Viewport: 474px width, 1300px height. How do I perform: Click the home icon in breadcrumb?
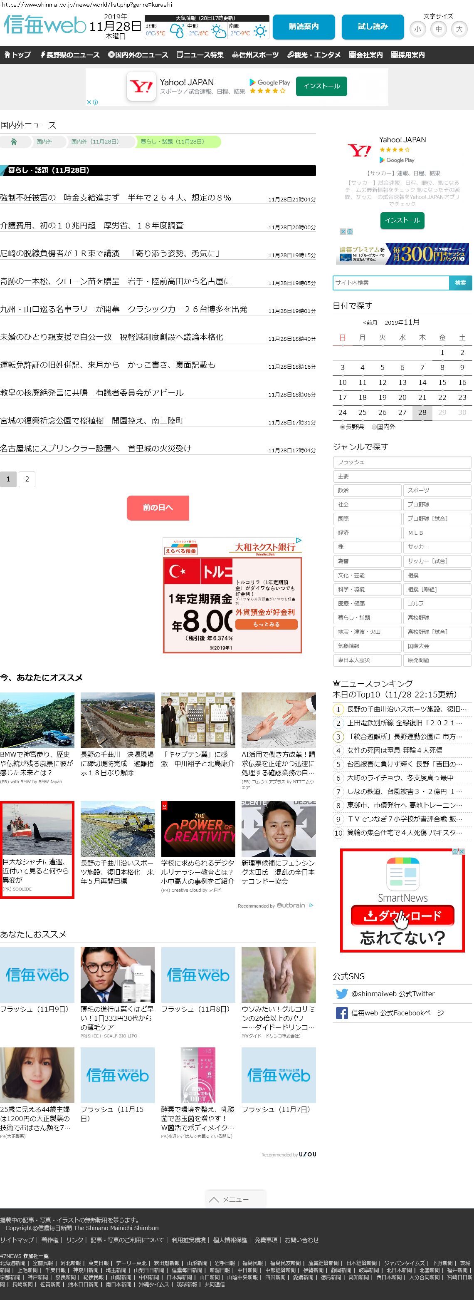[x=14, y=142]
